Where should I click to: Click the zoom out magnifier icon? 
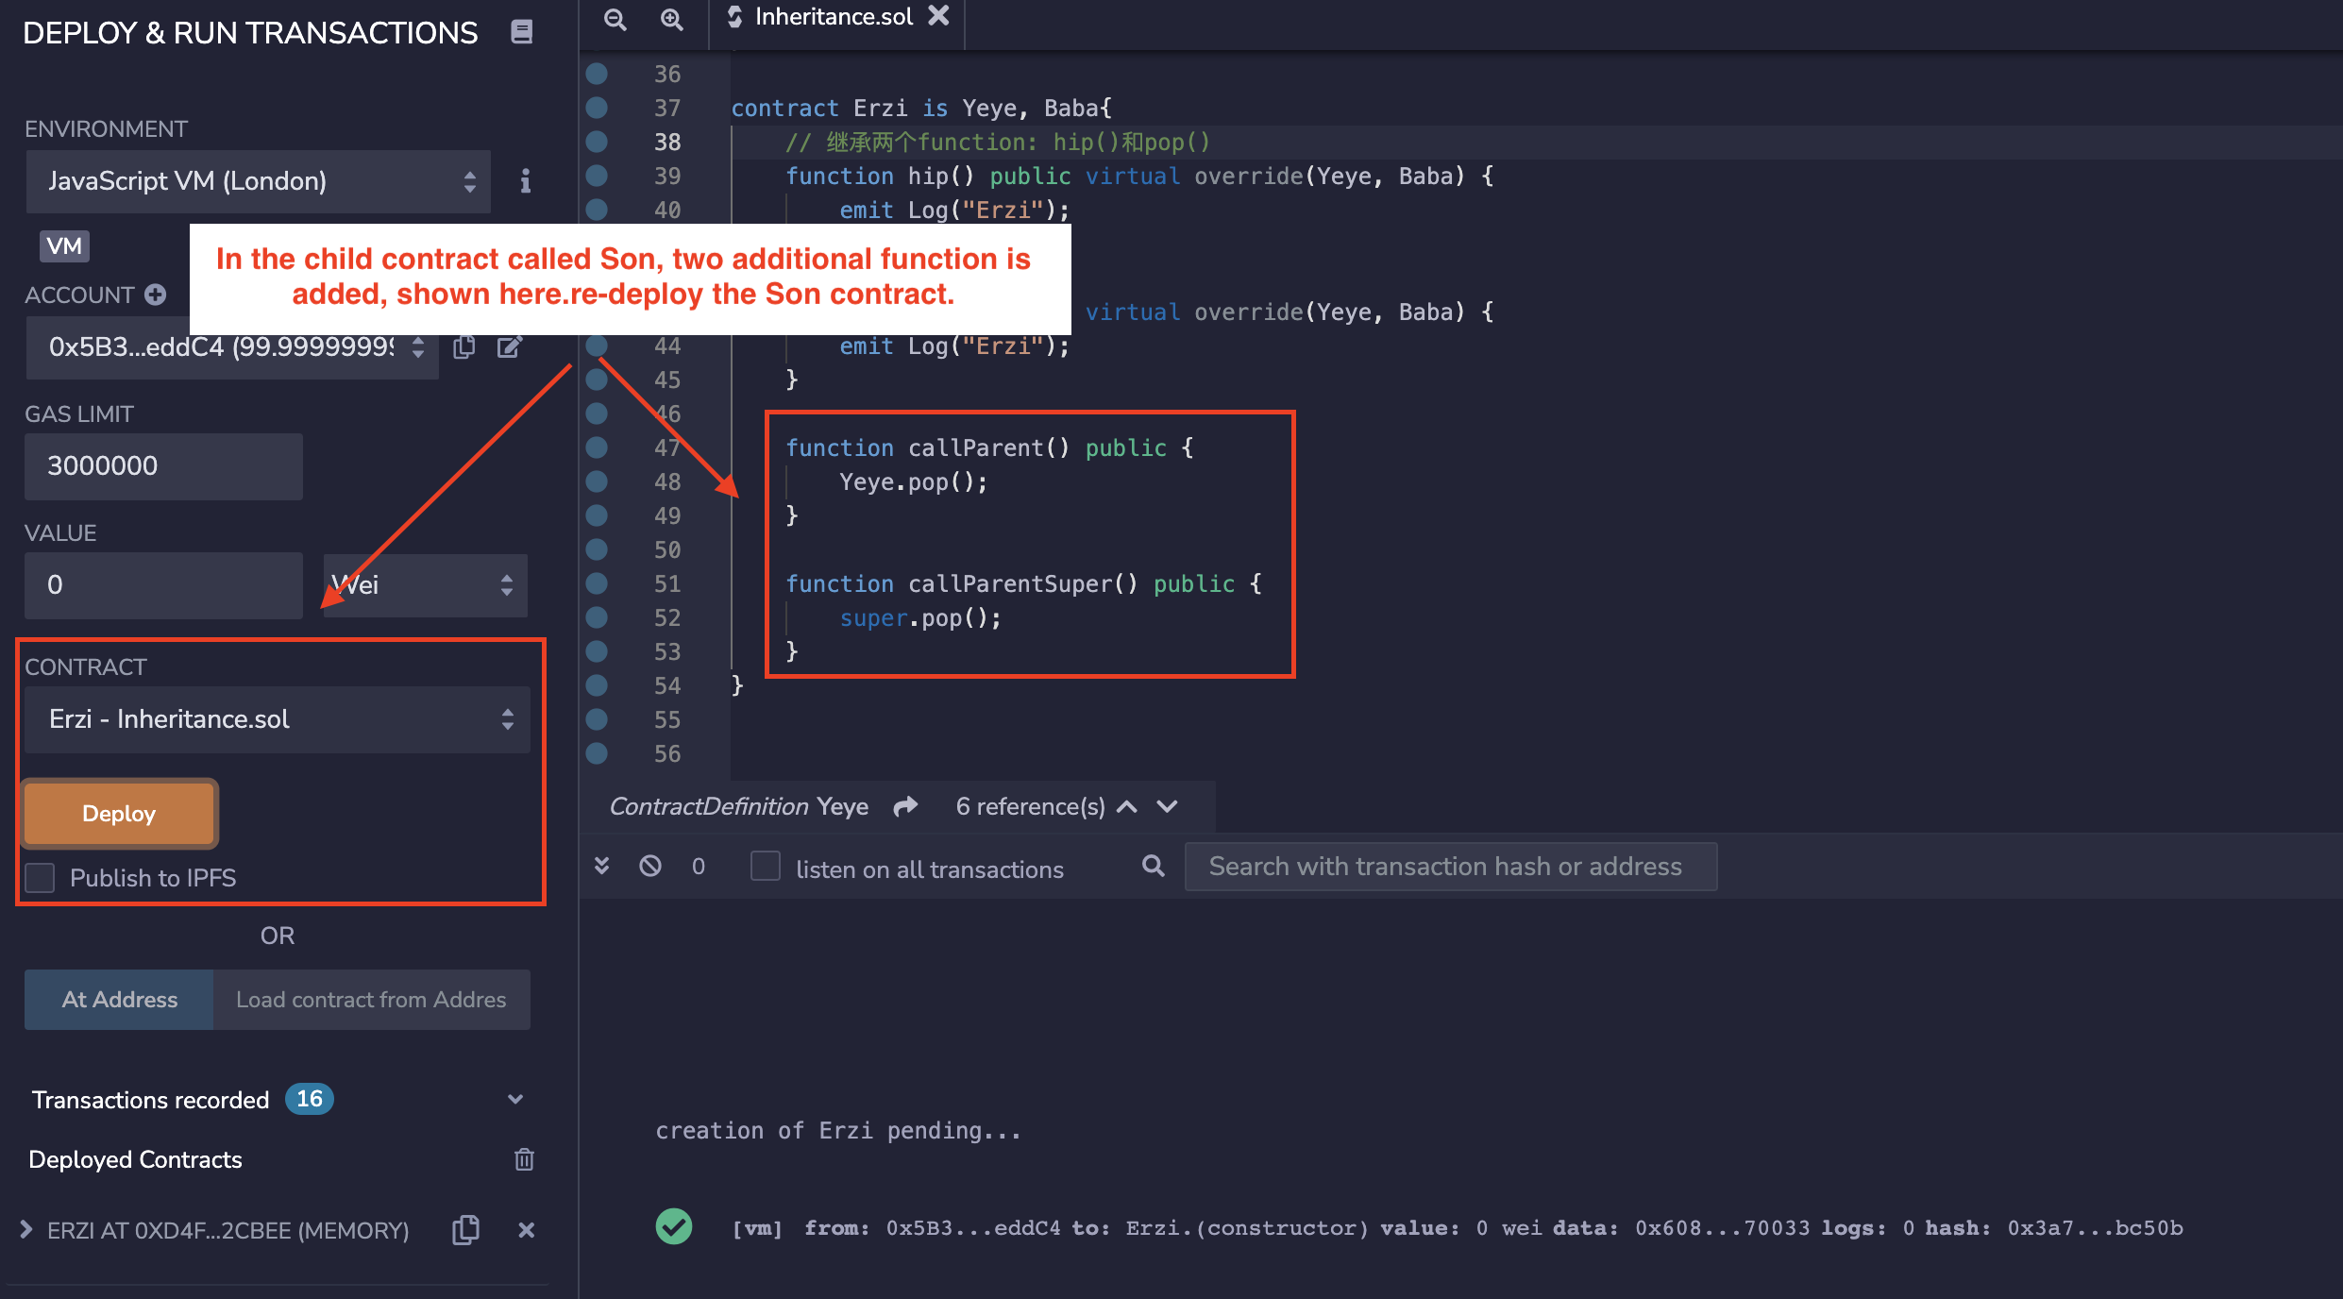point(615,18)
